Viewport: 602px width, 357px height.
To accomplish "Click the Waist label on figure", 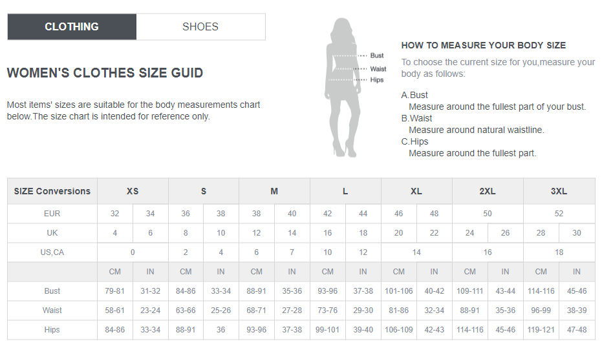I will pos(378,68).
